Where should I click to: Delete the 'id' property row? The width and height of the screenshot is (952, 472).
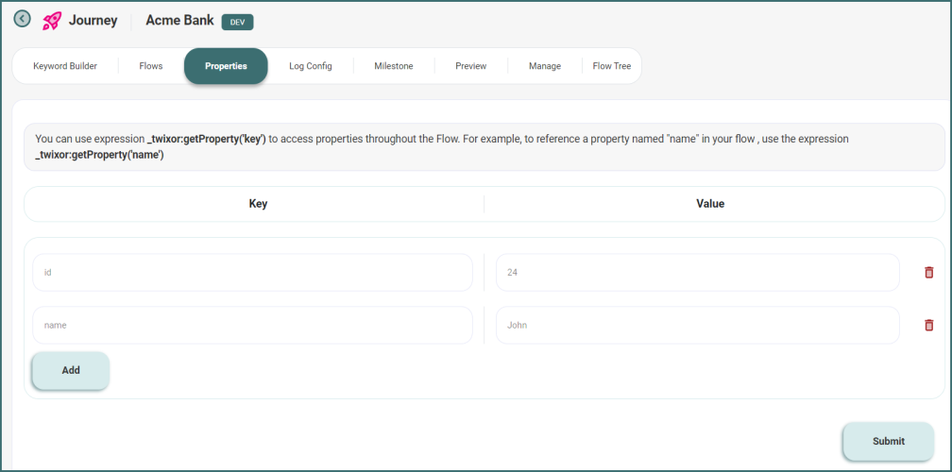pyautogui.click(x=928, y=272)
